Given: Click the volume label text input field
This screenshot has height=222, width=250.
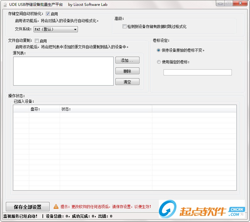Looking at the screenshot, I should click(x=197, y=72).
